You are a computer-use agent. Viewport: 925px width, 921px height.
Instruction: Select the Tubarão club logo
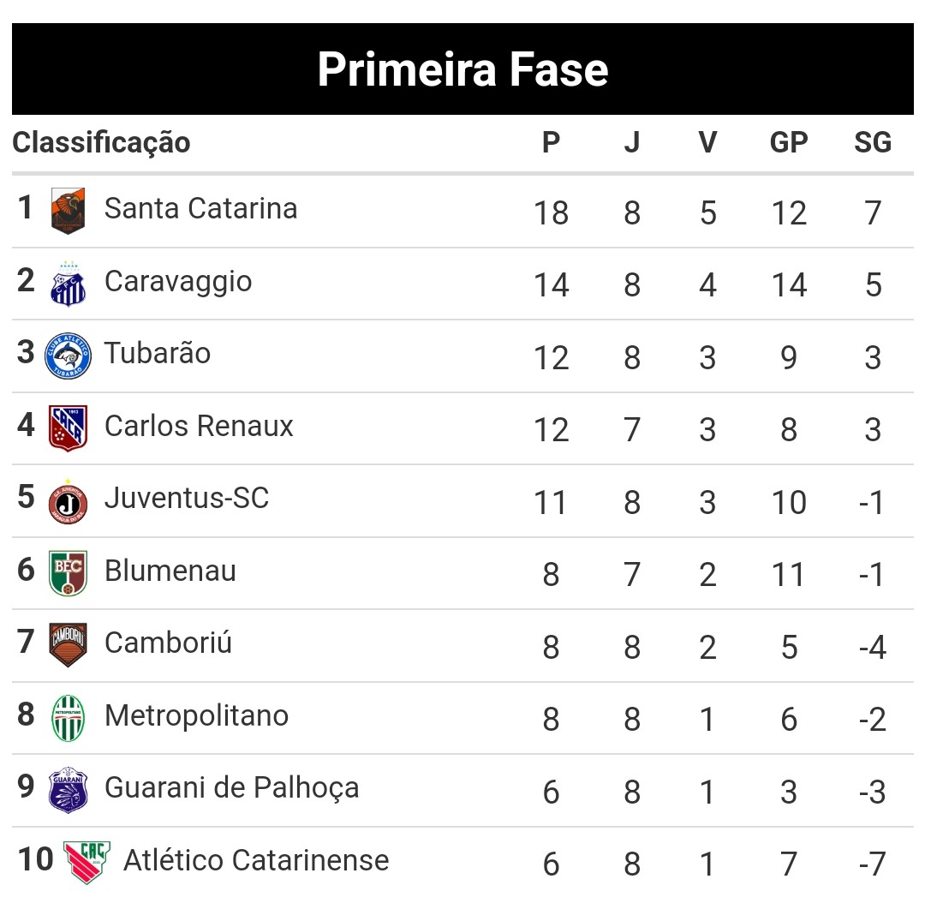coord(68,356)
